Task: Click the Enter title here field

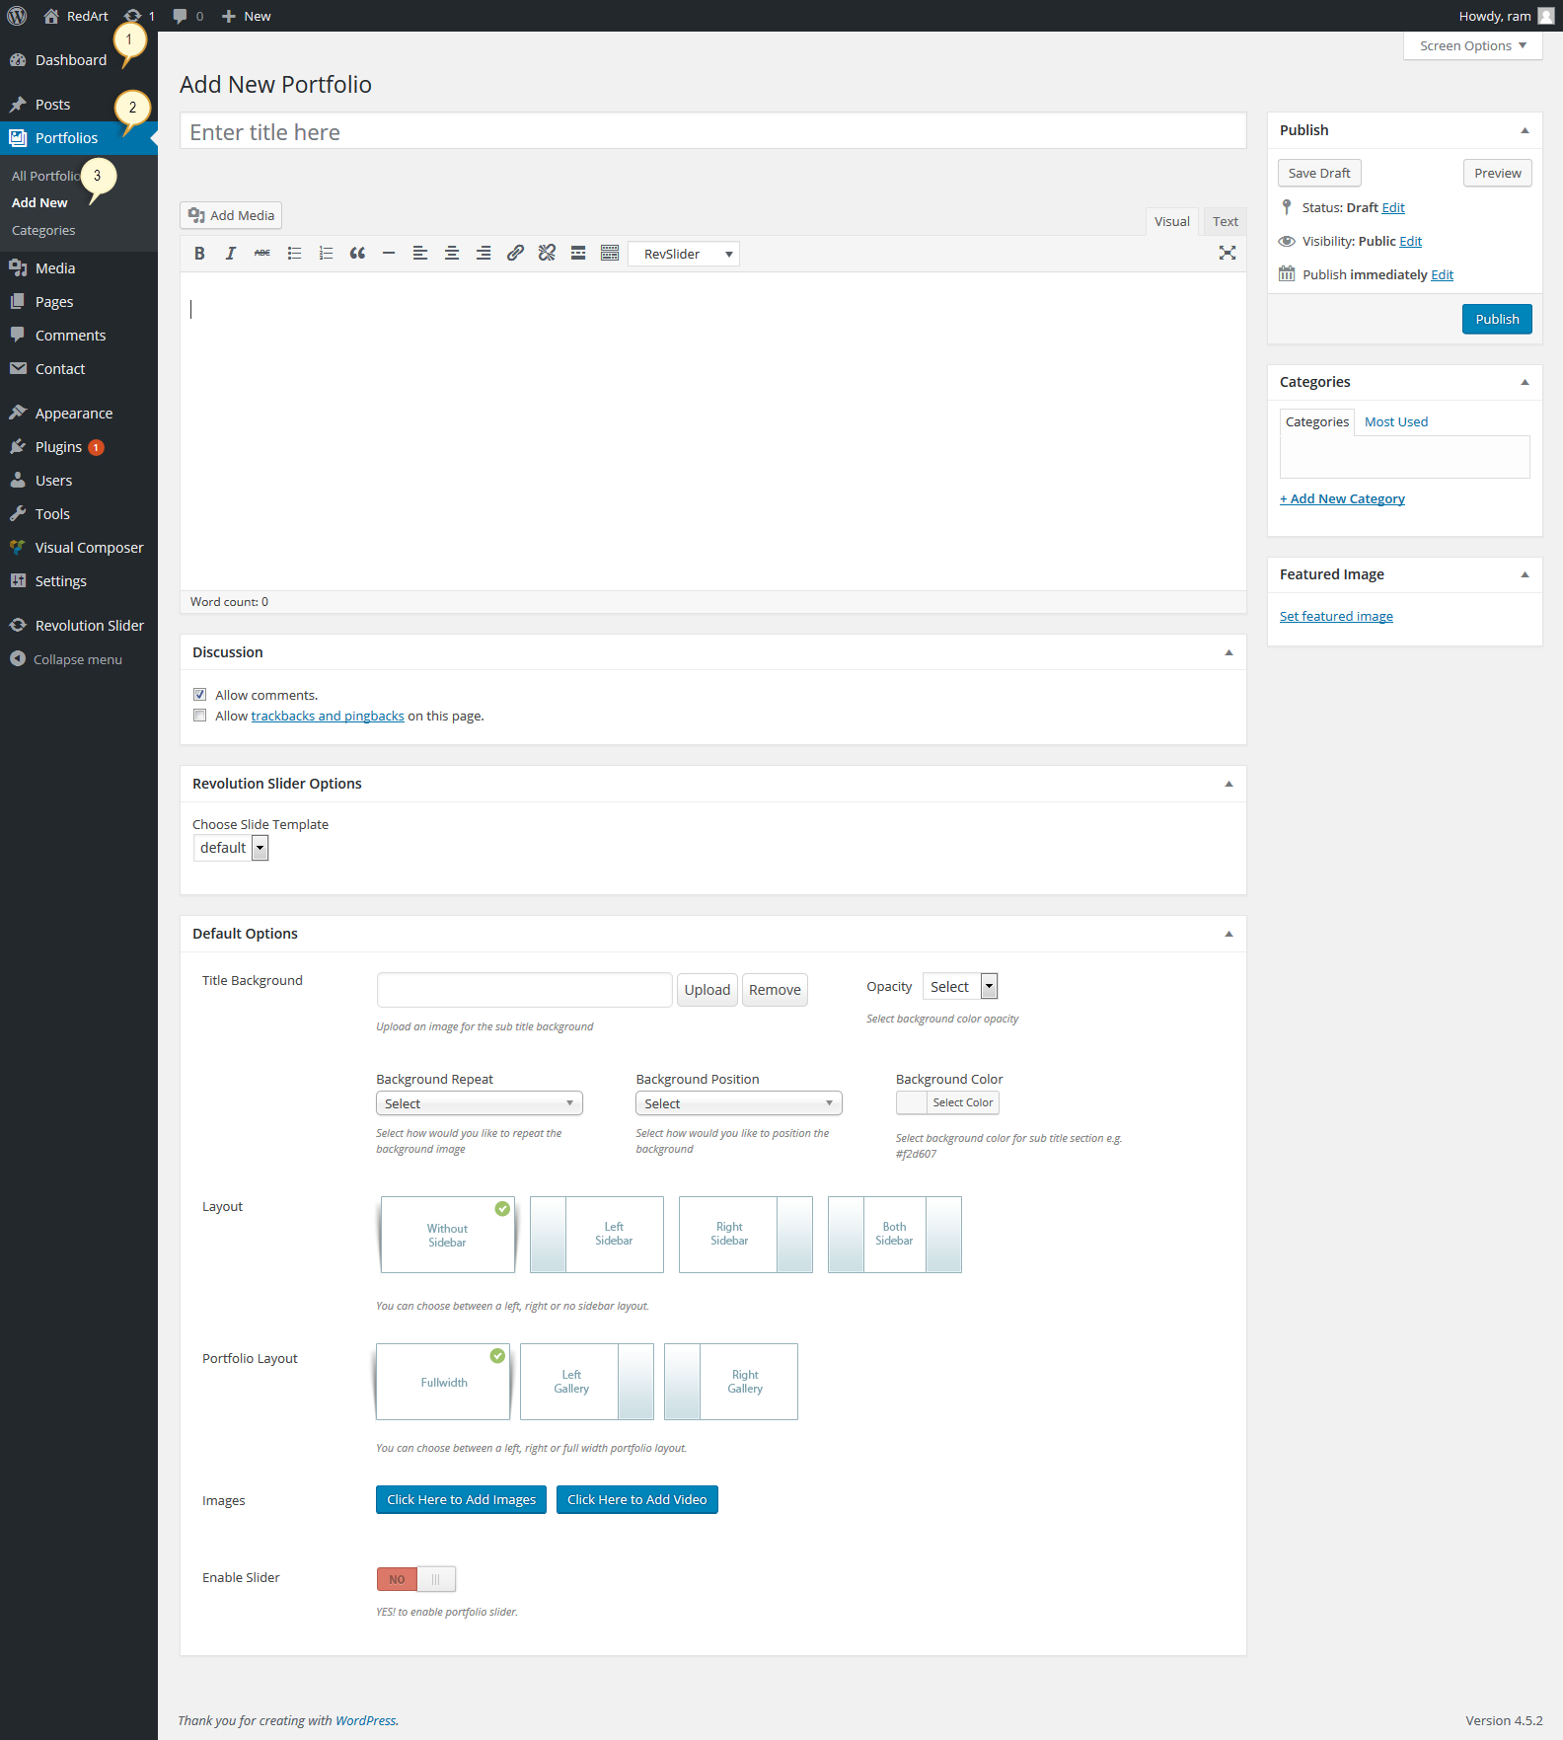Action: pyautogui.click(x=713, y=132)
